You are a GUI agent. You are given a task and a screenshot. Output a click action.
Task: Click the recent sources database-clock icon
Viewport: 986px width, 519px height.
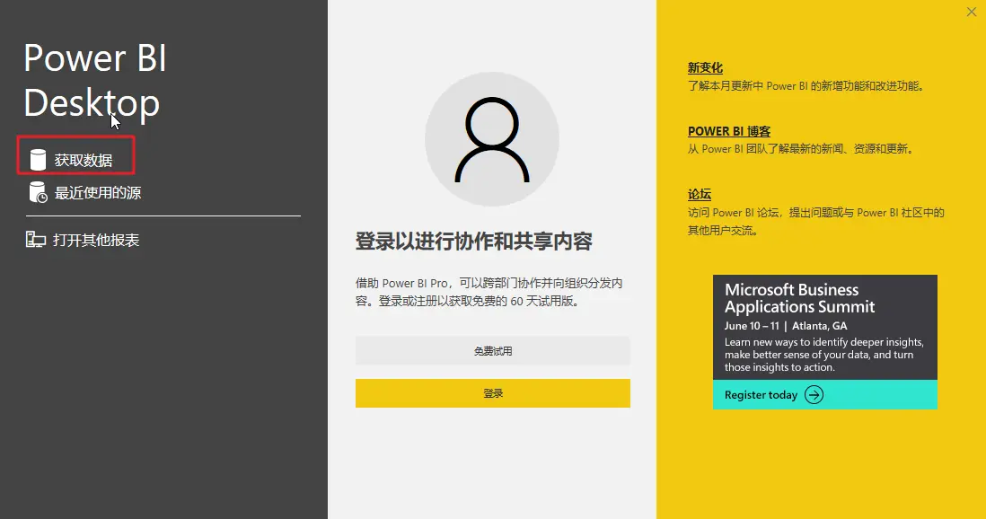point(38,192)
